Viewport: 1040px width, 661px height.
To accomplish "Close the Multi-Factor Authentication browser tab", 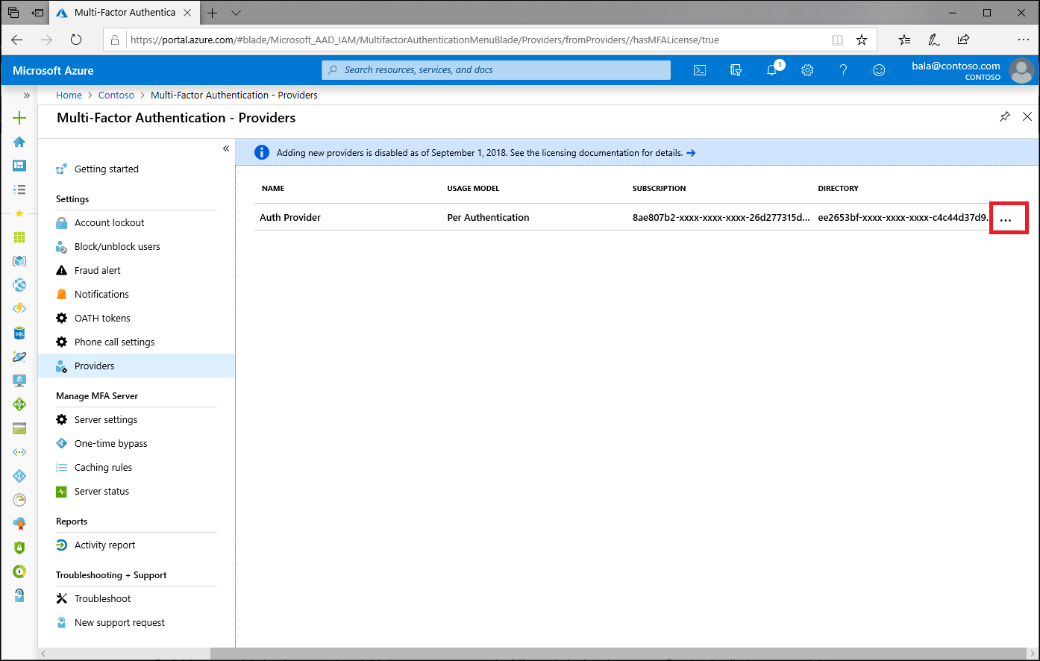I will [187, 13].
